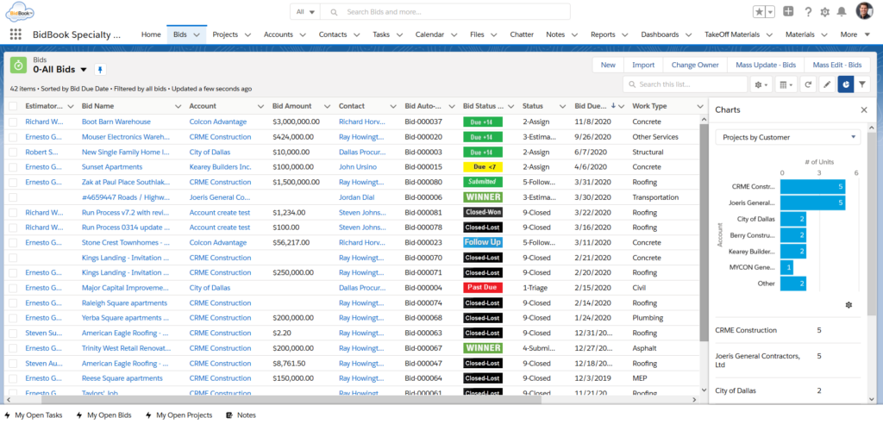Click the Search Bids and more field

(445, 12)
